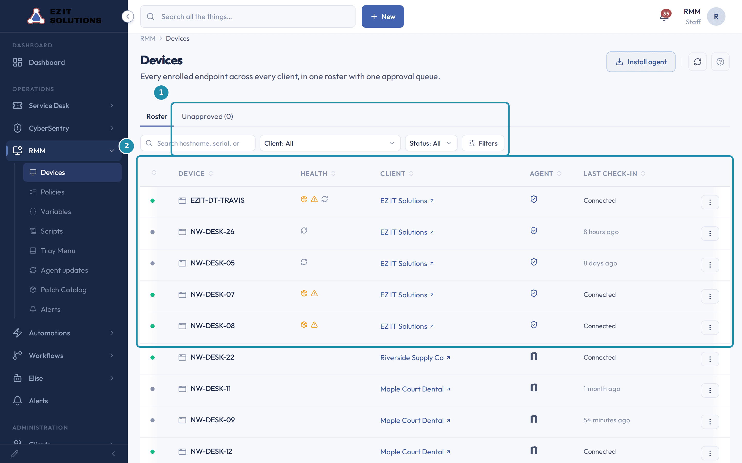742x463 pixels.
Task: Expand the CyberSentry menu
Action: (x=63, y=128)
